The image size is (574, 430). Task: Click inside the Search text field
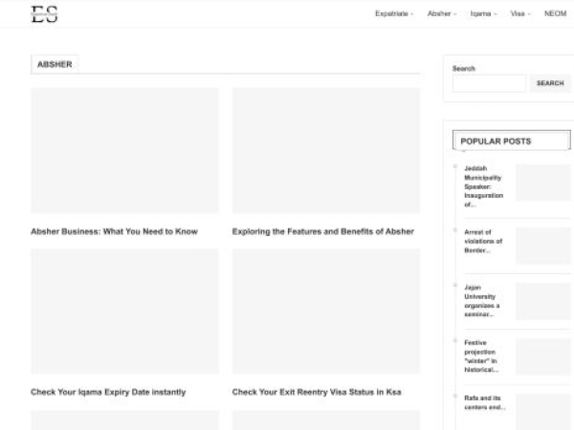tap(489, 83)
